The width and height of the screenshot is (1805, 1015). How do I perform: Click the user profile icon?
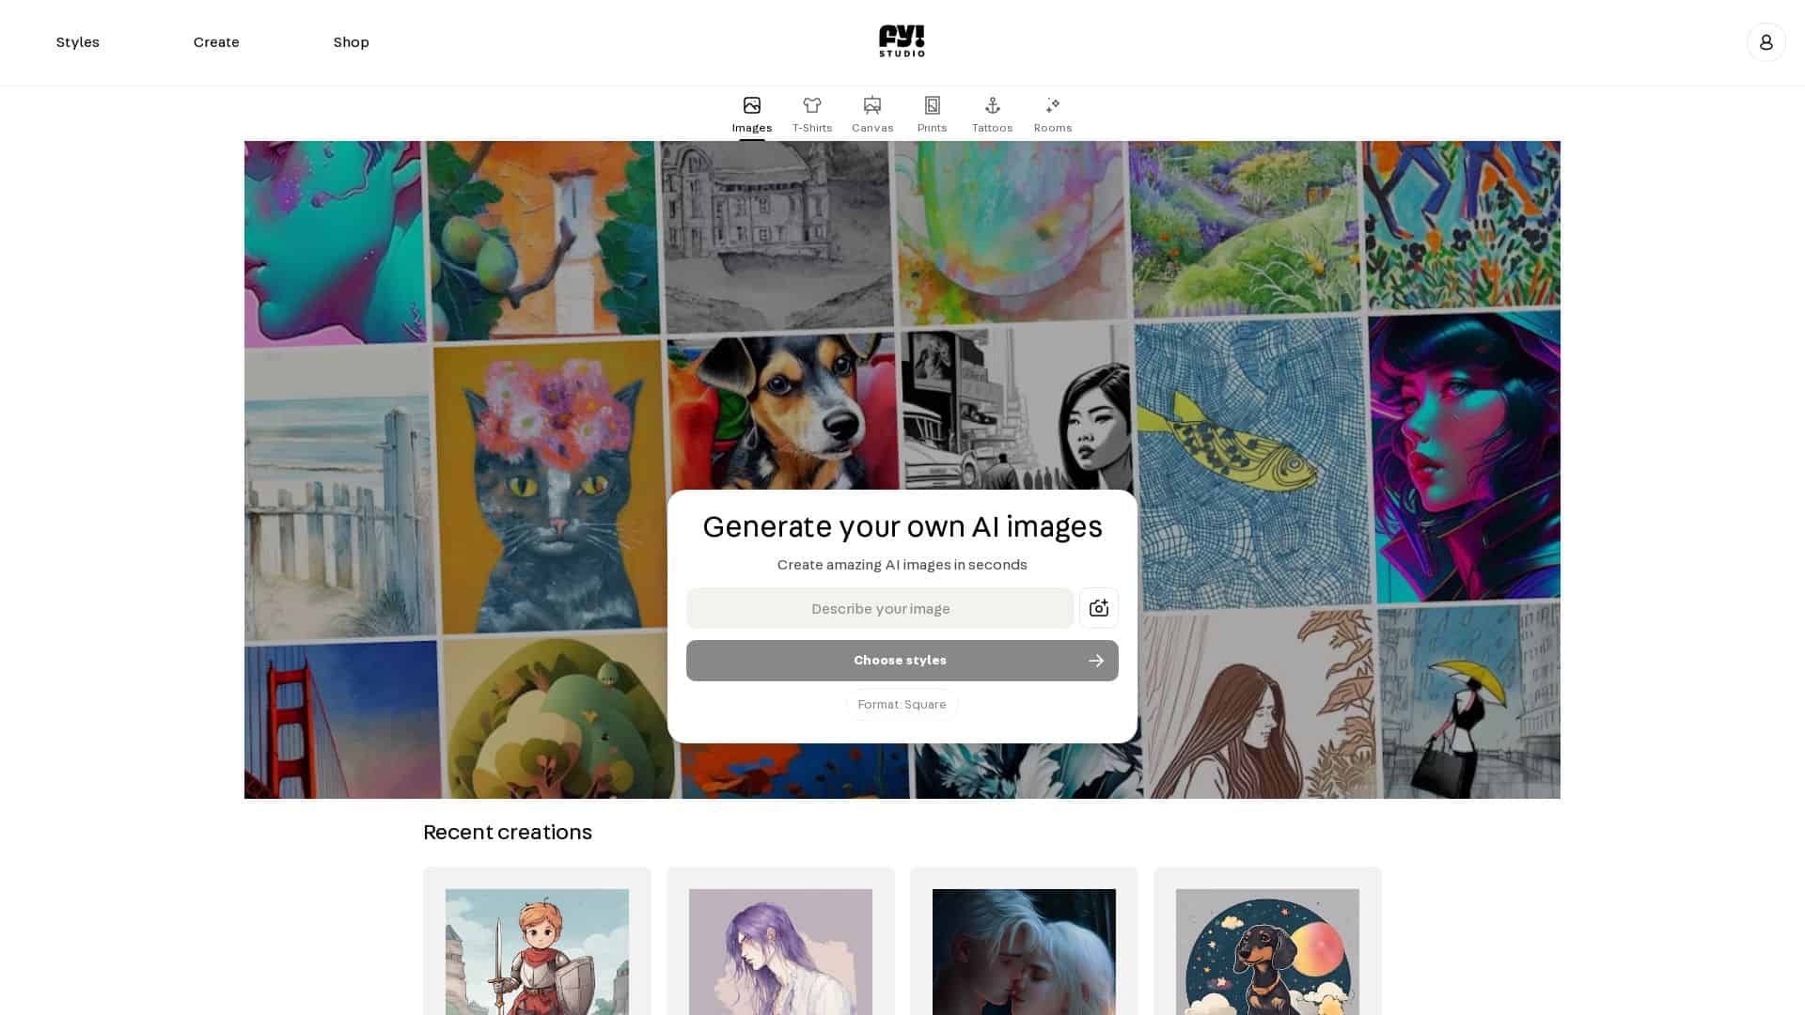pos(1766,41)
